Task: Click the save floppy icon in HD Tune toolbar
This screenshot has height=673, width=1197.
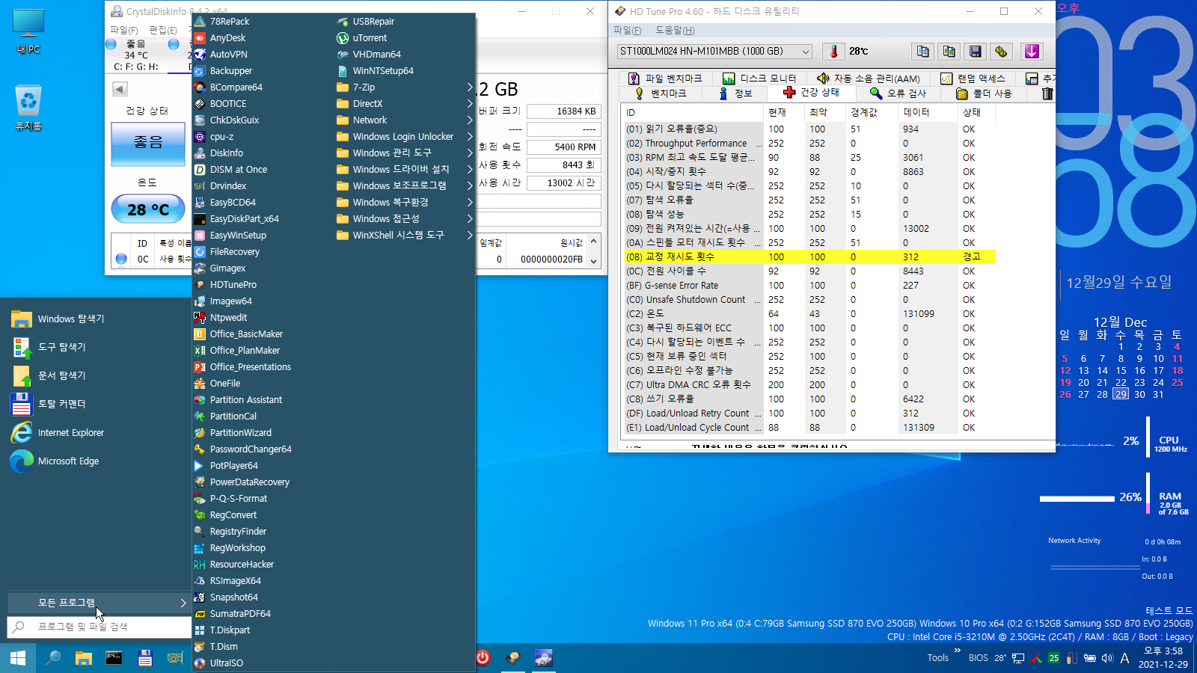Action: pos(975,52)
